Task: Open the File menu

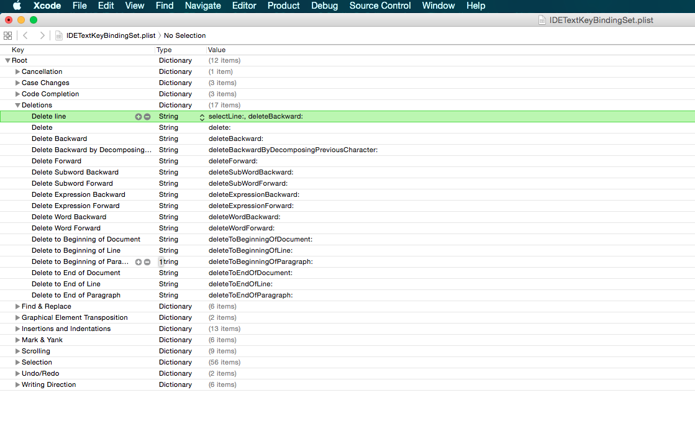Action: coord(79,6)
